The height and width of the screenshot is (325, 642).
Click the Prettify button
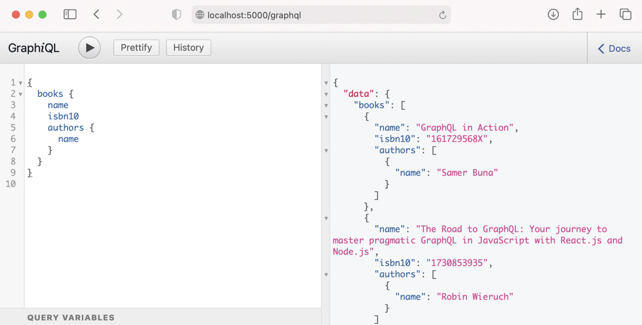136,48
